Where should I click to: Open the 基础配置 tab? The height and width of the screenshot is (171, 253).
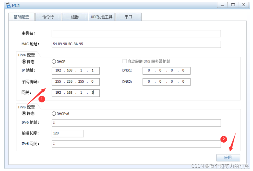click(x=21, y=17)
